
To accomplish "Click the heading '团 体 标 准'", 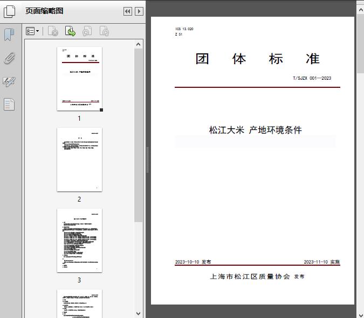I will [x=257, y=59].
